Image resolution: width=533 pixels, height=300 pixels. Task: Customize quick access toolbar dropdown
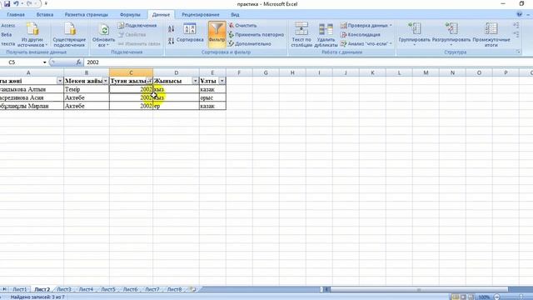tap(46, 3)
